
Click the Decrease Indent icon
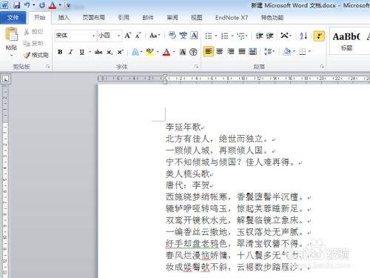(259, 36)
